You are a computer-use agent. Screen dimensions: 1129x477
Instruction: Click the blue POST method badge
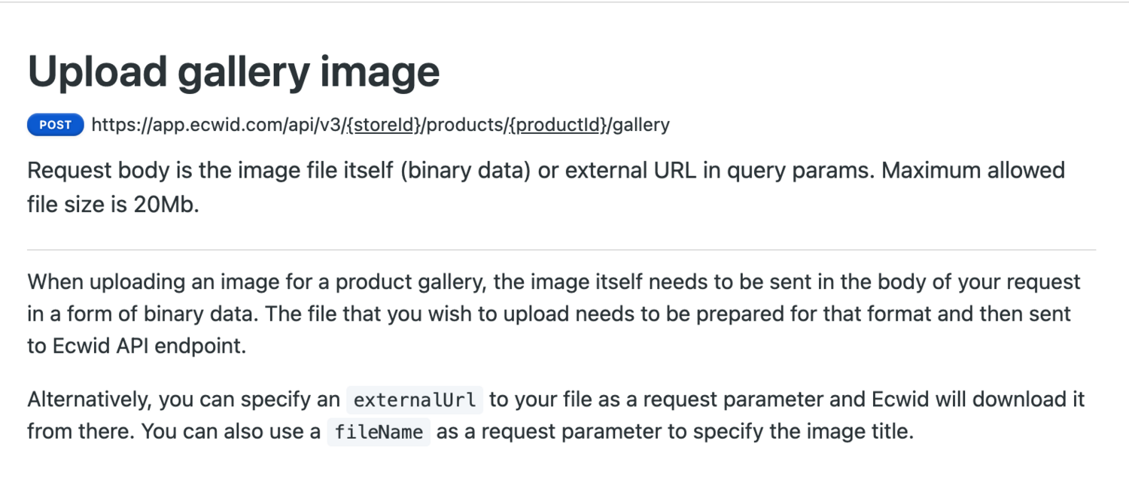55,125
